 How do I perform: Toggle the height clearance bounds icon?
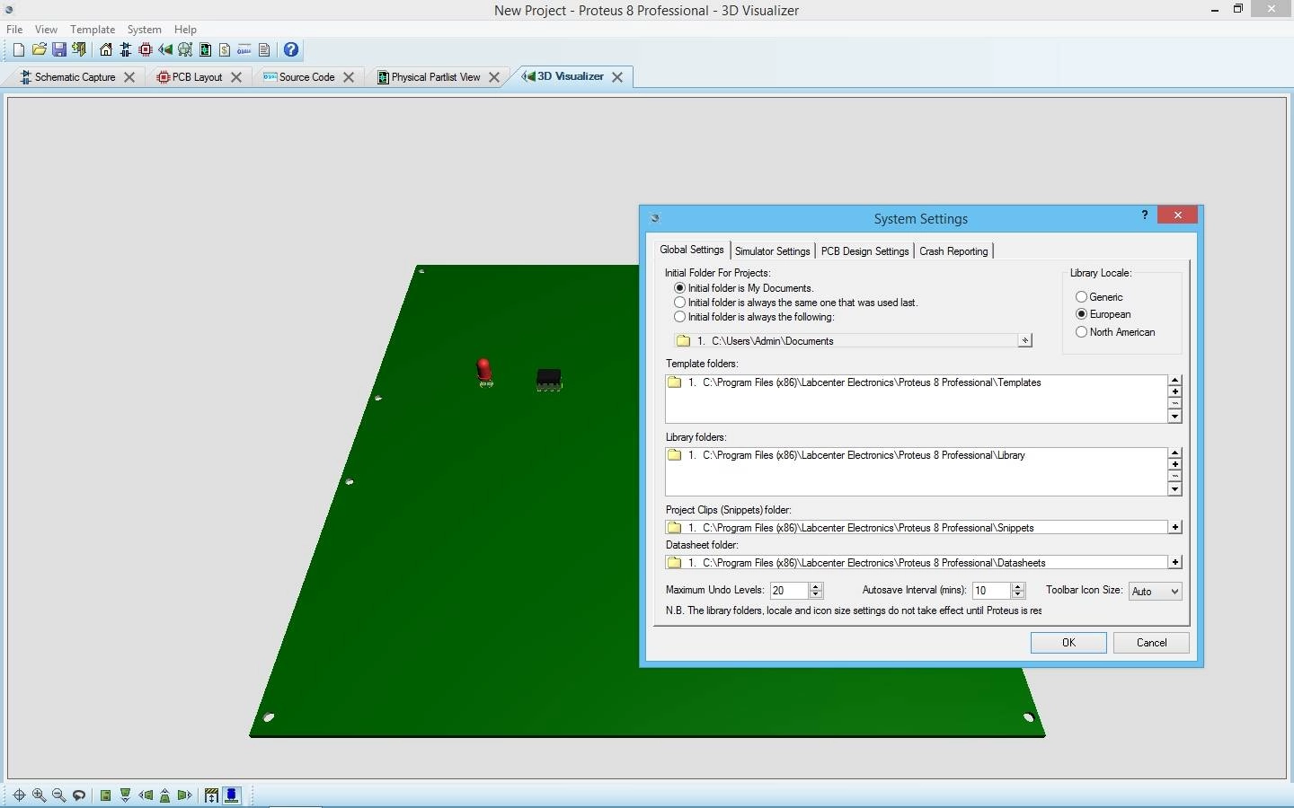click(212, 795)
